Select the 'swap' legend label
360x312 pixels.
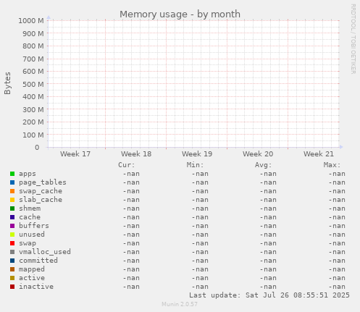28,243
